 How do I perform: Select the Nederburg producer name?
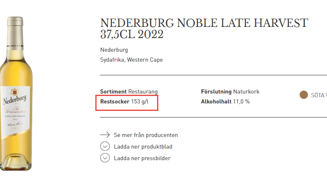pos(114,50)
